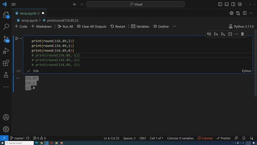The width and height of the screenshot is (257, 145).
Task: Switch git branch master in status bar
Action: (x=17, y=138)
